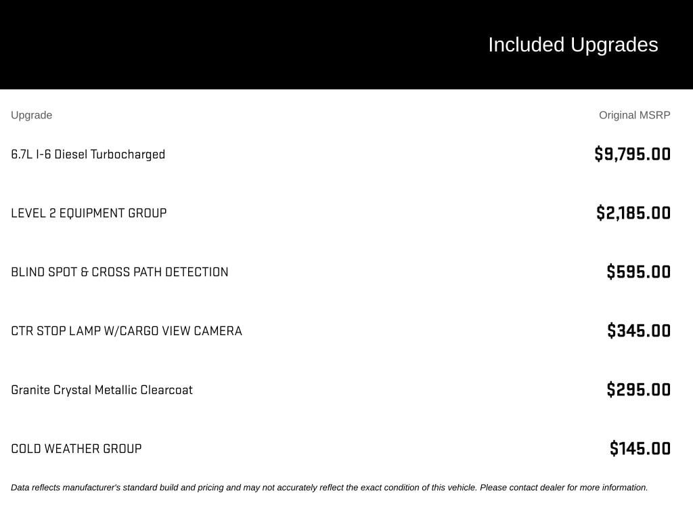Viewport: 693px width, 520px height.
Task: Click the black header banner
Action: click(x=346, y=45)
